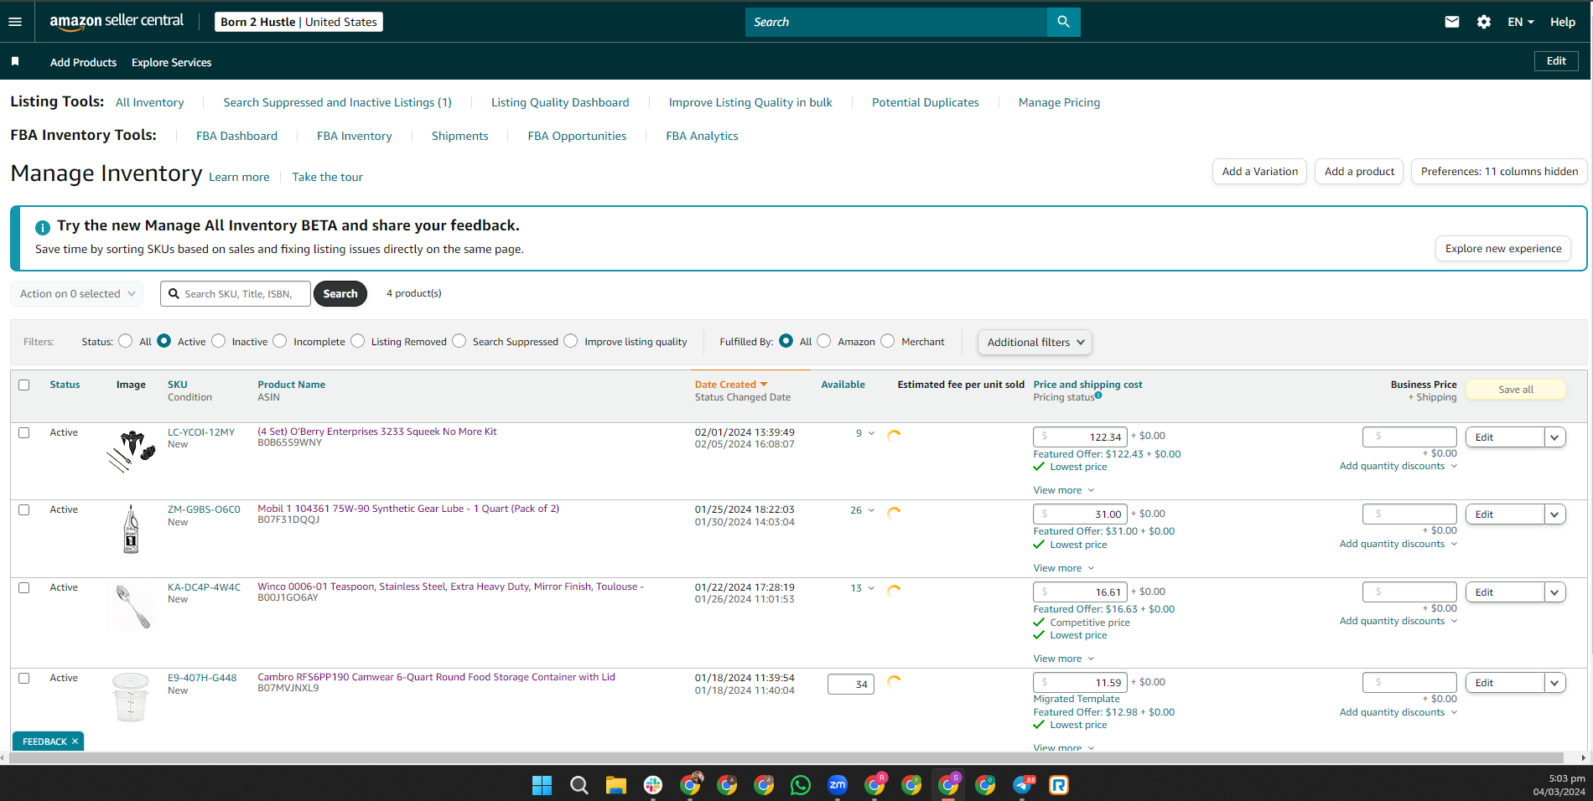The image size is (1593, 801).
Task: Open the Squeek No More Kit thumbnail
Action: coord(131,451)
